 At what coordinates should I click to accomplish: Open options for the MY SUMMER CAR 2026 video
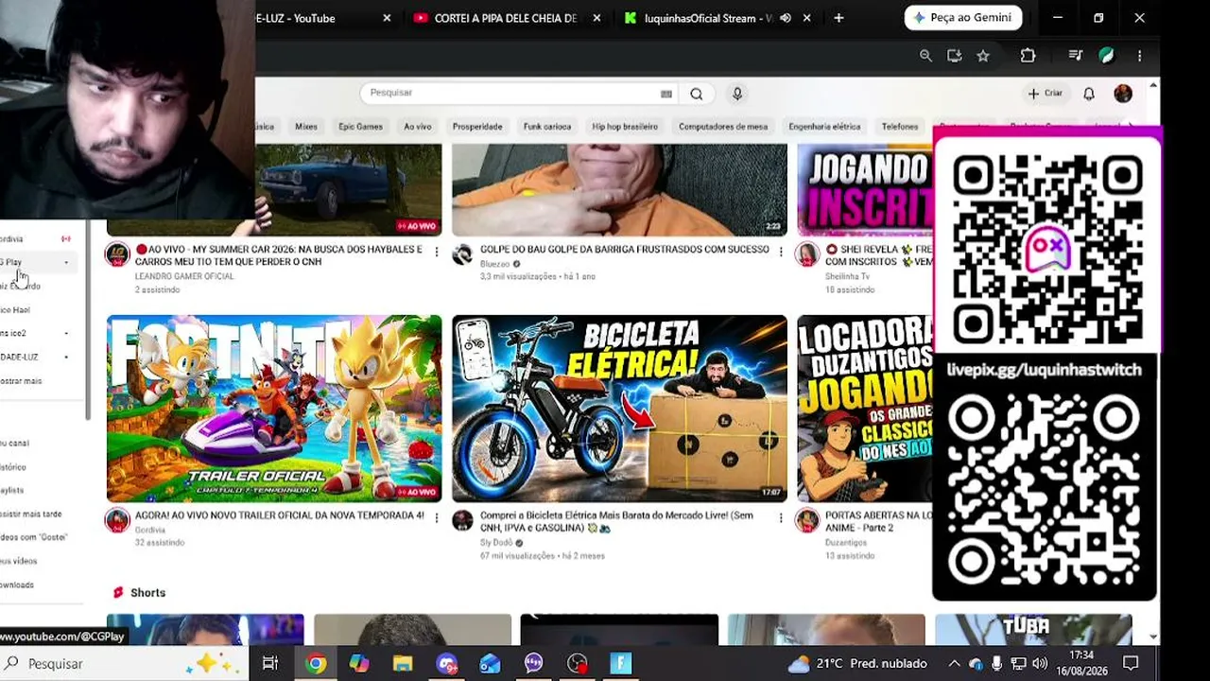436,252
